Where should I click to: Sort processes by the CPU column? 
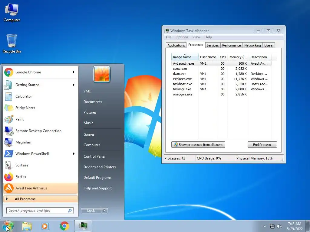tap(223, 57)
